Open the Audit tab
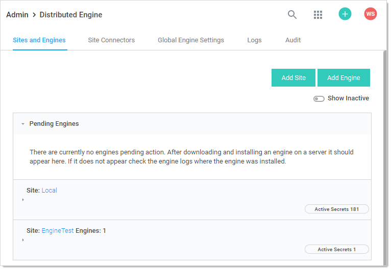The image size is (391, 270). pos(293,40)
